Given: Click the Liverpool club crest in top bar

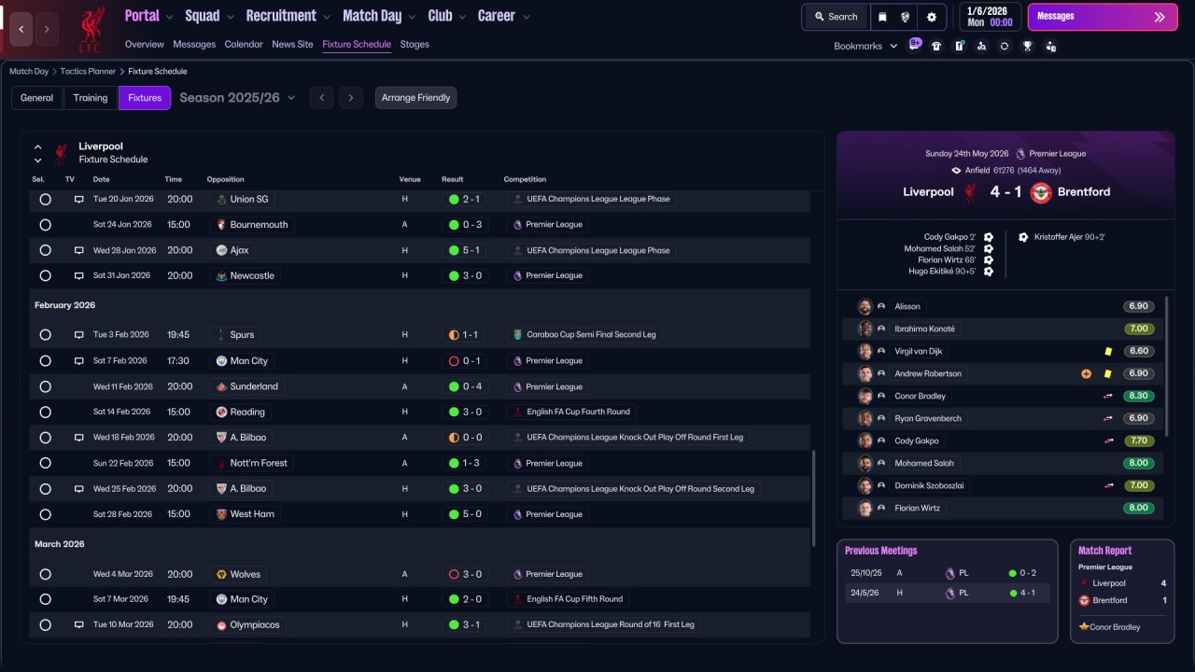Looking at the screenshot, I should [91, 29].
